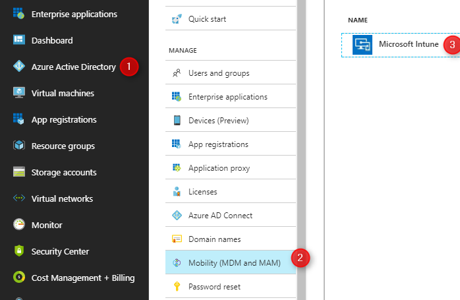
Task: Open Users and groups under Manage
Action: point(231,73)
